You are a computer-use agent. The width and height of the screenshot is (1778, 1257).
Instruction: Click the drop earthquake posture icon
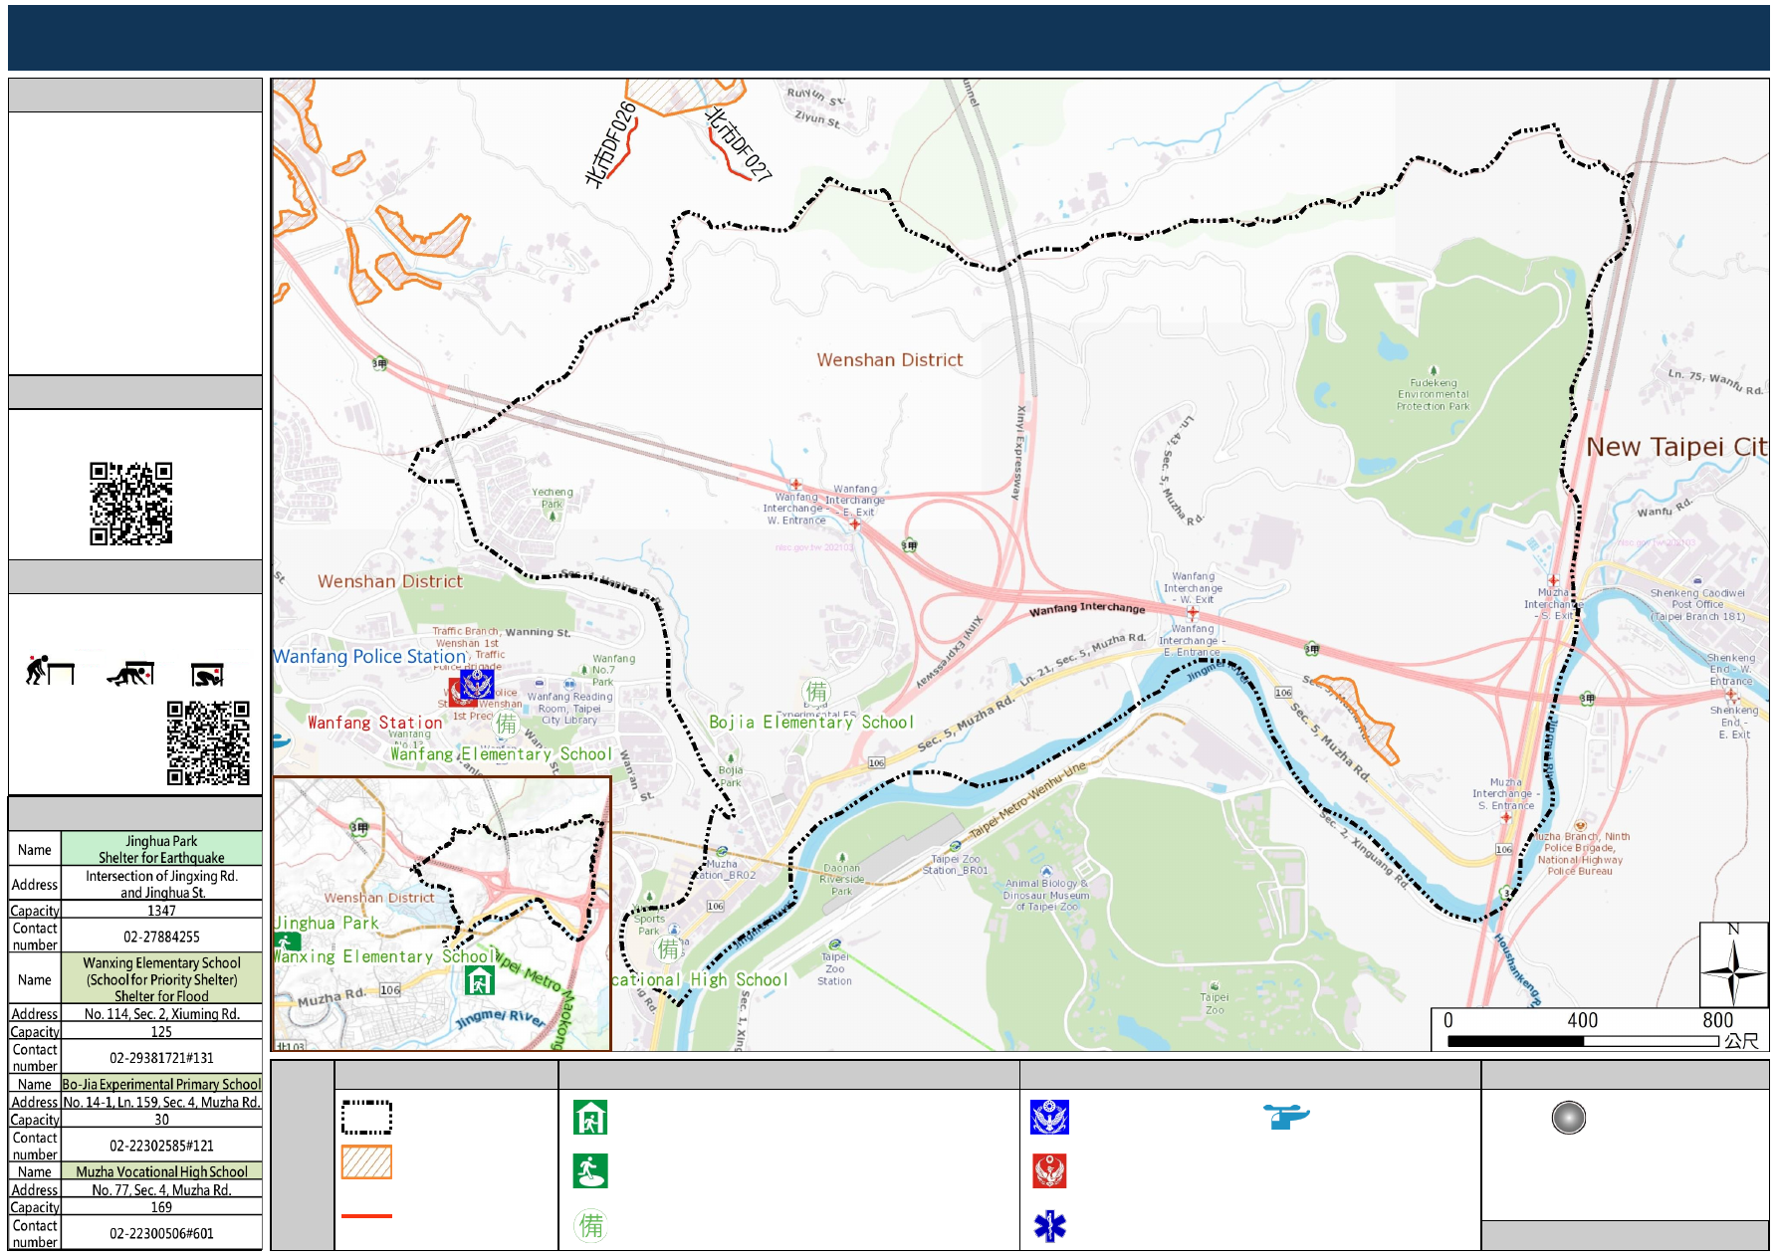tap(50, 671)
